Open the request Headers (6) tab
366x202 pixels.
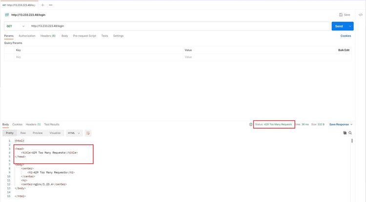[x=48, y=36]
